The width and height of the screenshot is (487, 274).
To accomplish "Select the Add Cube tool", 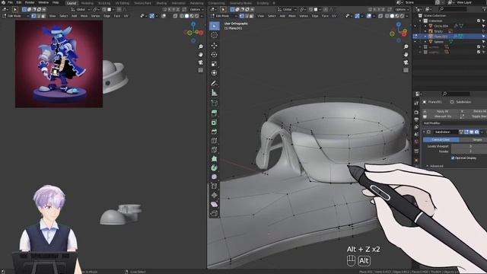I will pos(214,103).
